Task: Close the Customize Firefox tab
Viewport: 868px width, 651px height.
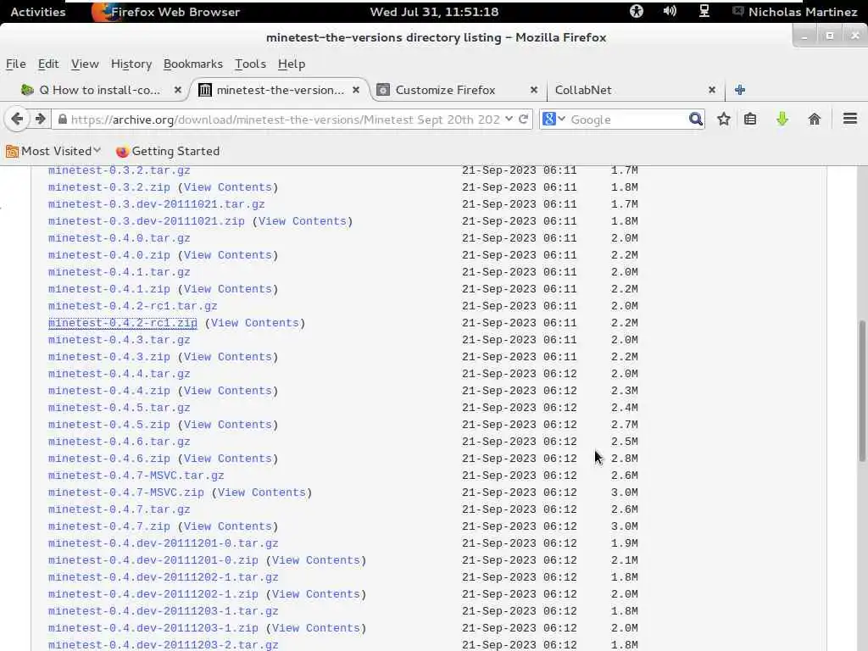Action: tap(534, 90)
